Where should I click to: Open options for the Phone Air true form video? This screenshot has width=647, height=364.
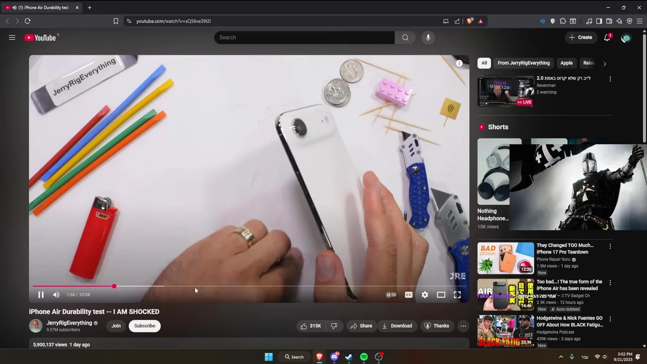610,283
